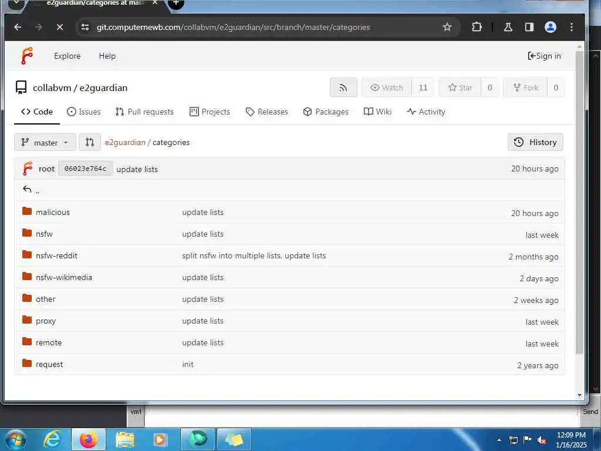Click the Sign in link

coord(544,56)
